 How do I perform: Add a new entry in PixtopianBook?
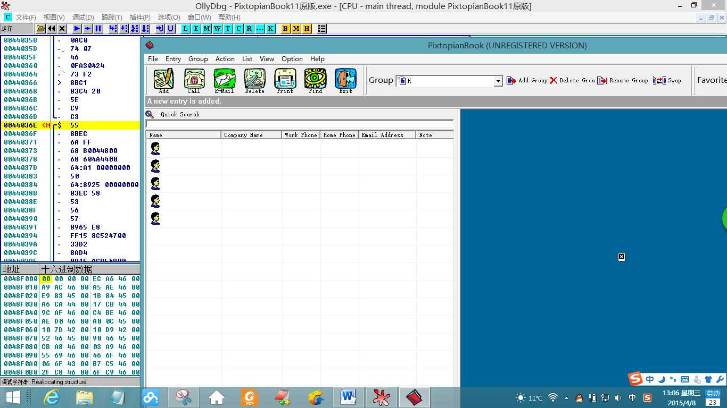(x=164, y=81)
